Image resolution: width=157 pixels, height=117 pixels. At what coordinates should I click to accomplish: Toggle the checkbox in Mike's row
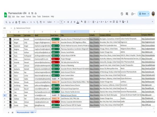coord(10,95)
